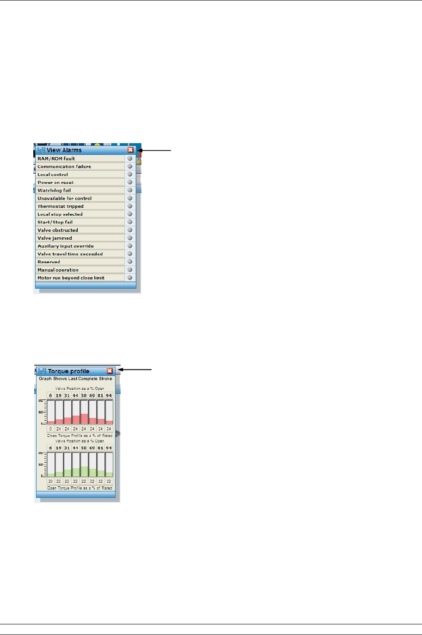422x635 pixels.
Task: Select the 'Valve jammed' alarm label
Action: click(x=55, y=238)
